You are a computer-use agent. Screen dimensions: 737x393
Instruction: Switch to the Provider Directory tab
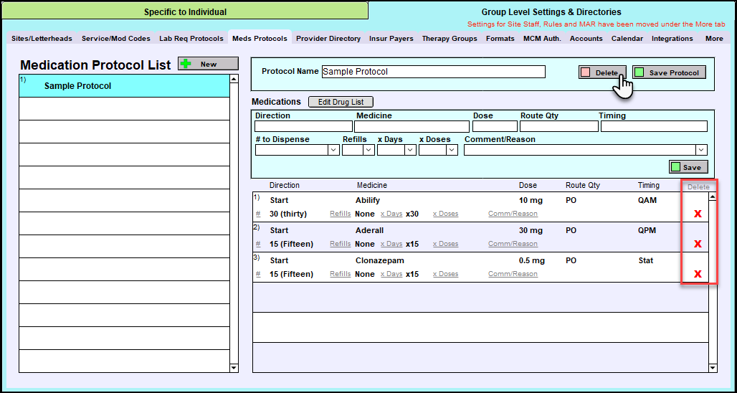coord(328,39)
